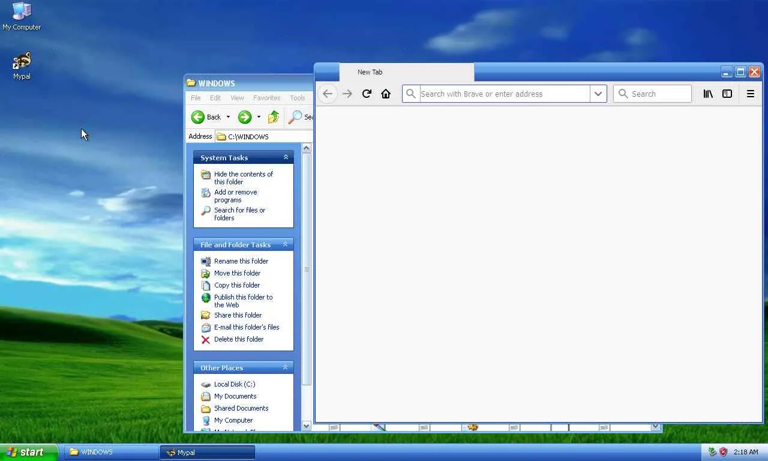Click the magnifier icon in the address bar
Viewport: 768px width, 461px height.
click(x=411, y=94)
